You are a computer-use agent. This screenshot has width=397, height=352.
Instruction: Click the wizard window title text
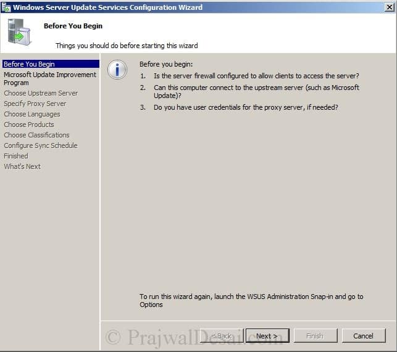coord(107,7)
